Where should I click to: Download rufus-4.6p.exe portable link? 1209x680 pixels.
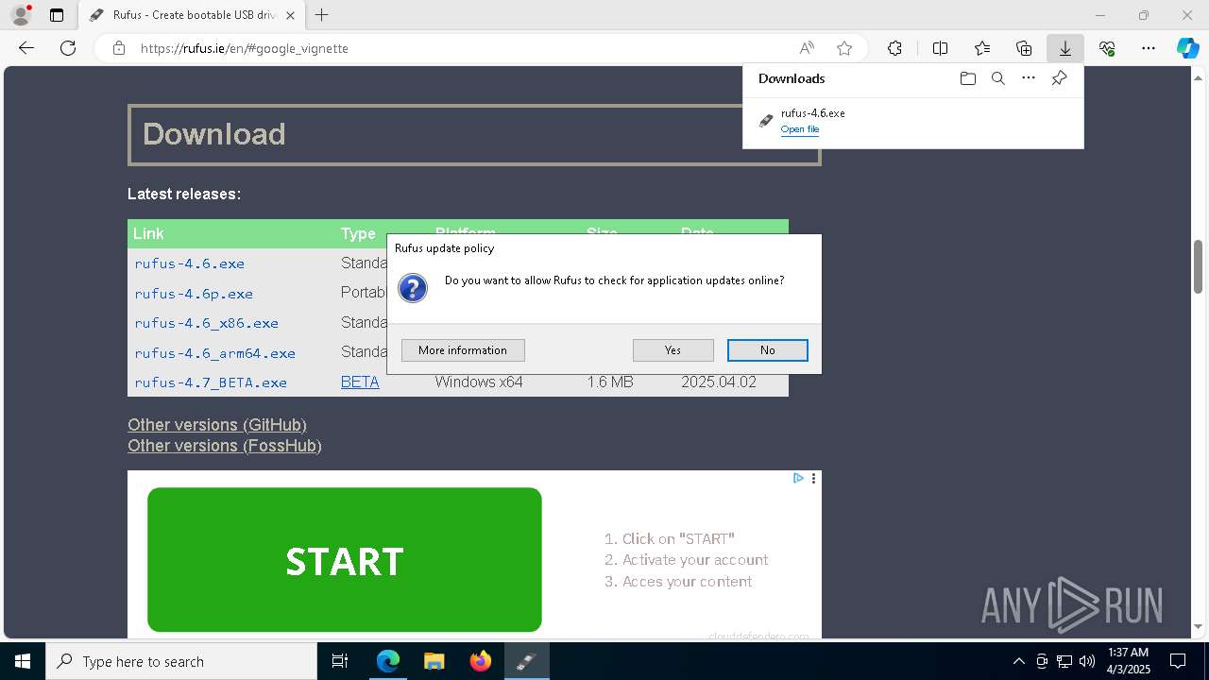(x=194, y=294)
